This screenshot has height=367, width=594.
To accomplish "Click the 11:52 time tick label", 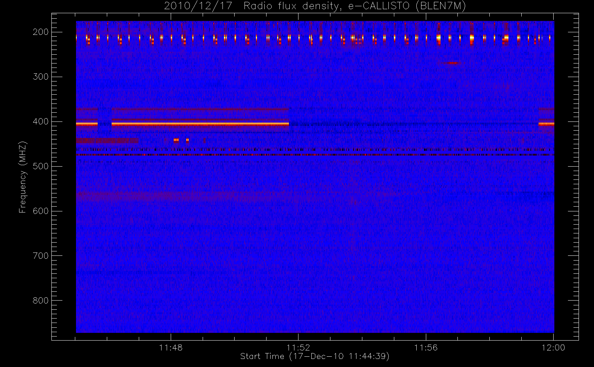I will (298, 348).
